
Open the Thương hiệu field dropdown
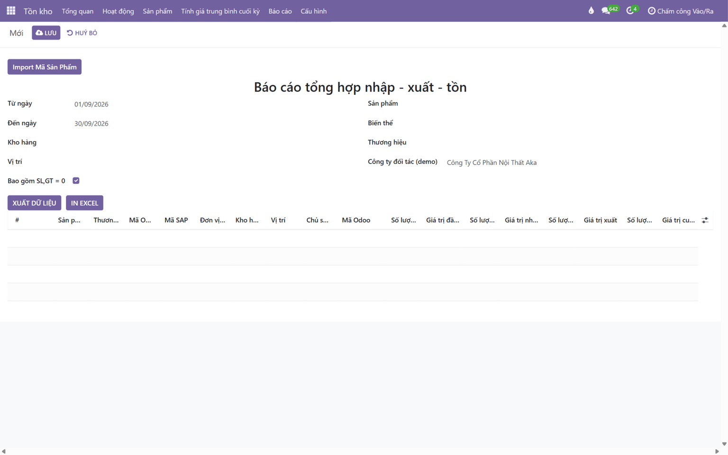(580, 143)
